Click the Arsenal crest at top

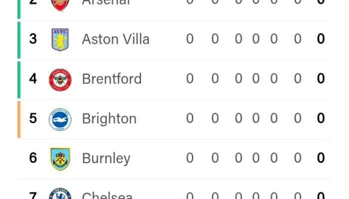(x=60, y=4)
